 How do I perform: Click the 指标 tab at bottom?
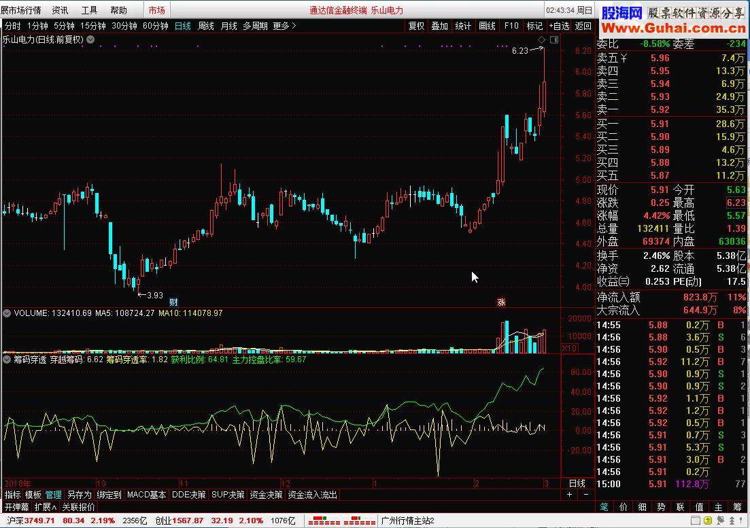12,495
